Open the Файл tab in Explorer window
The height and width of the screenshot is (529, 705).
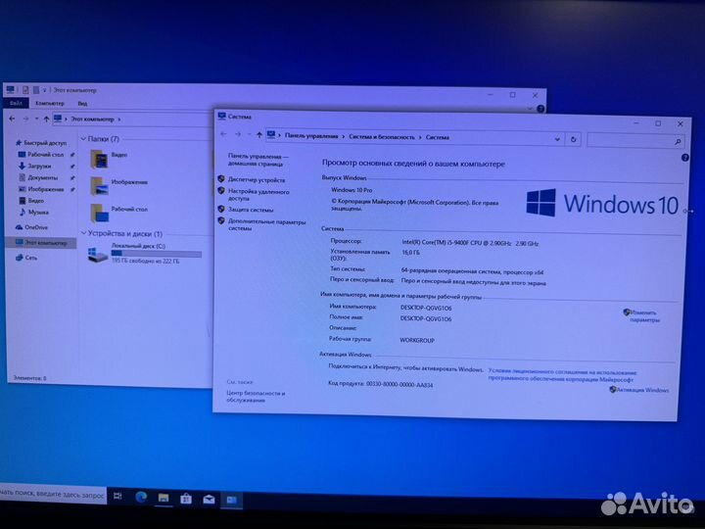click(17, 103)
